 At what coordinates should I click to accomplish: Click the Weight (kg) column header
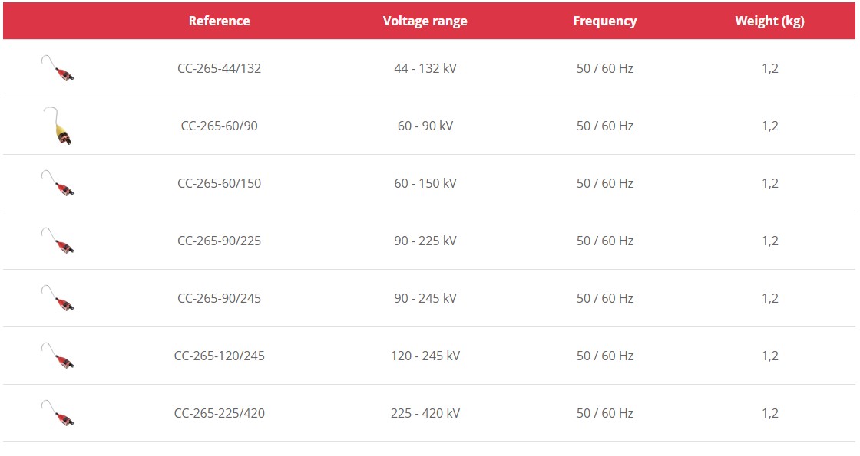(x=769, y=21)
